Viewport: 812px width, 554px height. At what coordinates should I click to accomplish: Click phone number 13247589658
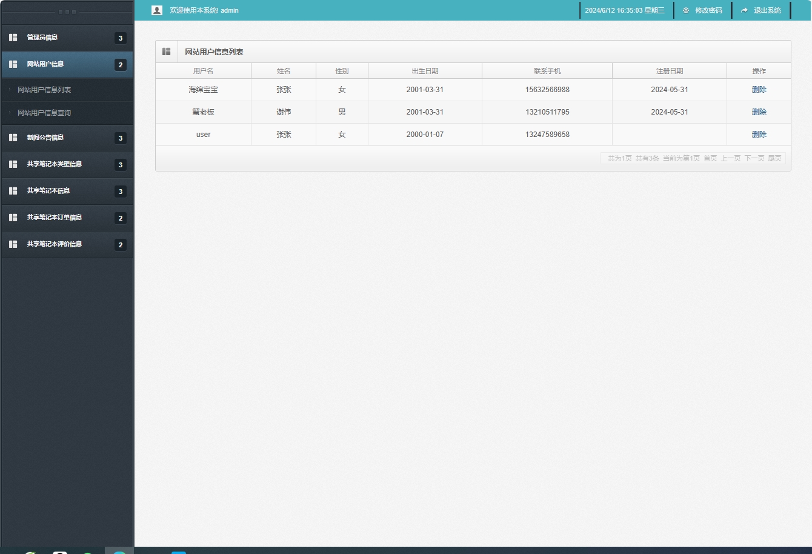point(547,135)
